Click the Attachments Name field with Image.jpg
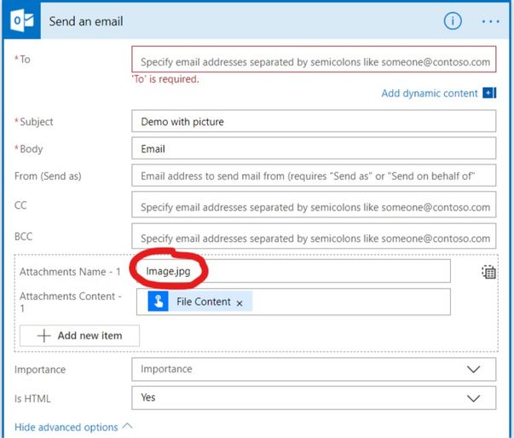 (293, 271)
